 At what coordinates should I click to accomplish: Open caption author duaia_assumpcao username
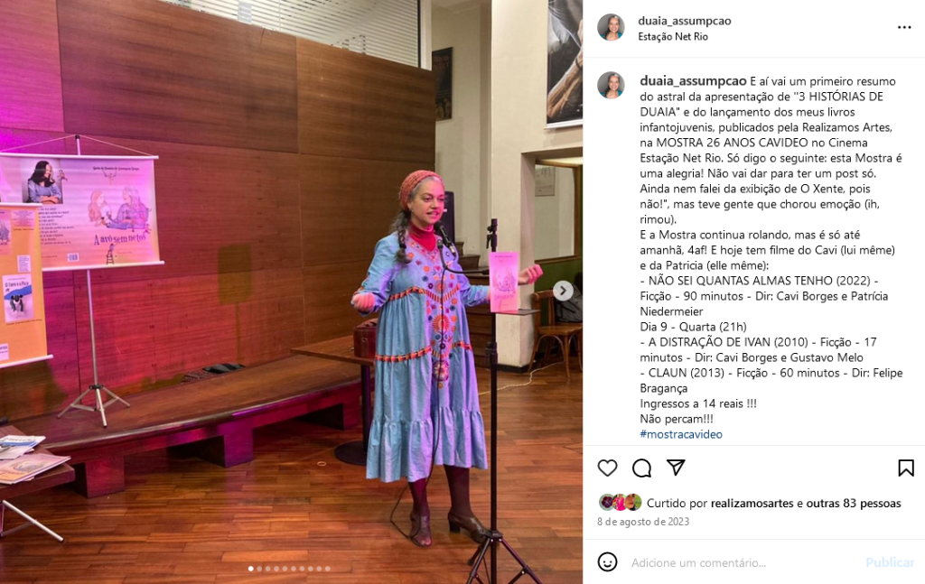(x=693, y=81)
